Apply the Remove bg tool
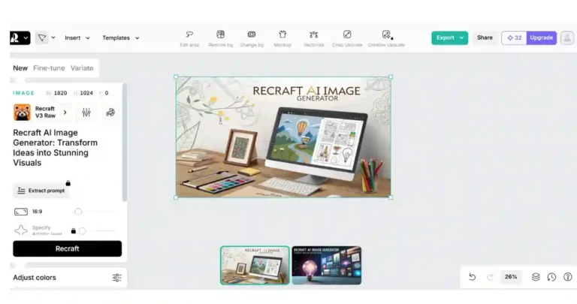Screen dimensions: 577x304 220,38
